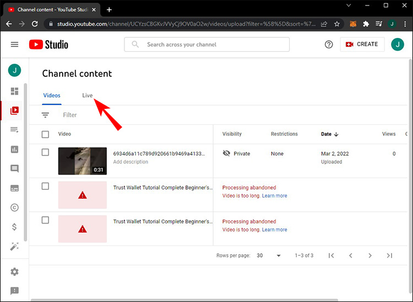Open the Dashboard sidebar icon

(x=14, y=91)
